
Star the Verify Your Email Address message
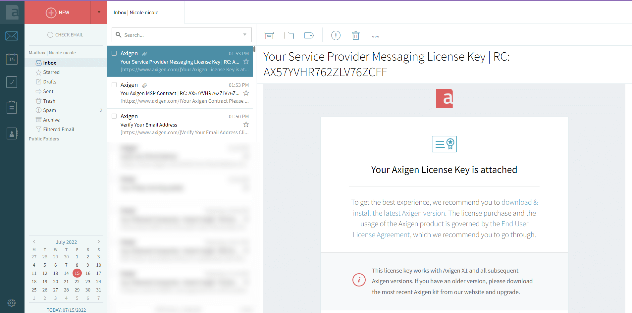point(246,125)
